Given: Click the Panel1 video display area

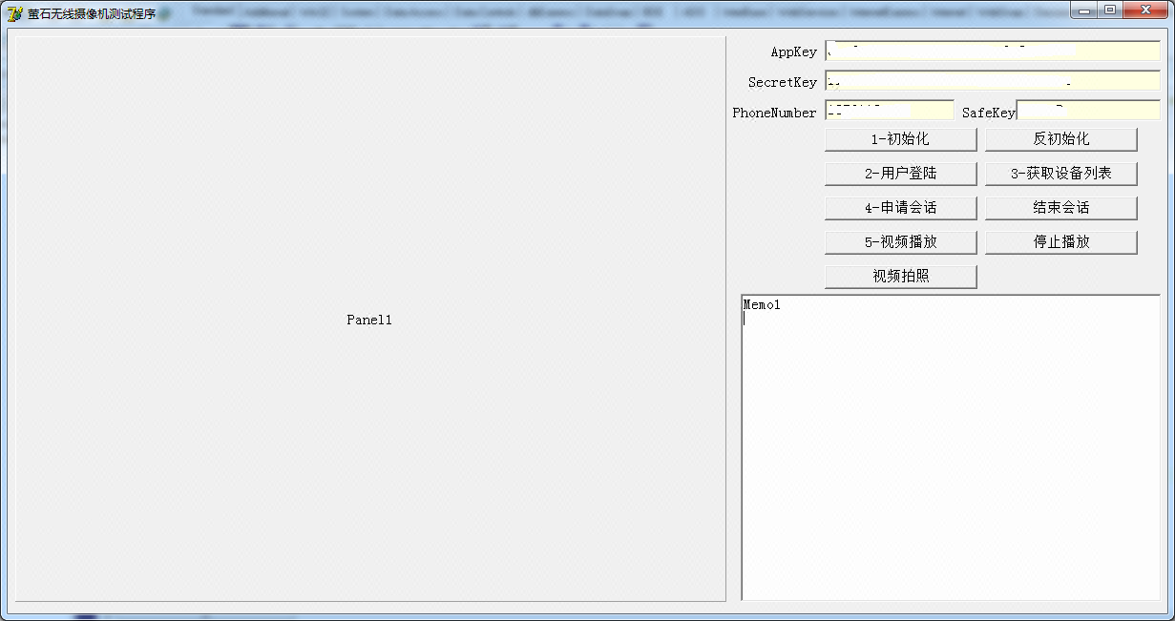Looking at the screenshot, I should tap(369, 320).
